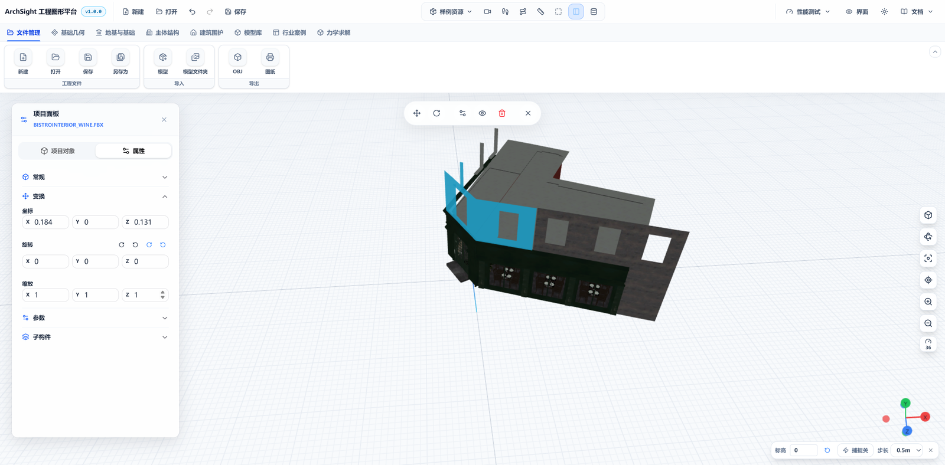Toggle the side panel layout button
Image resolution: width=945 pixels, height=465 pixels.
(576, 12)
